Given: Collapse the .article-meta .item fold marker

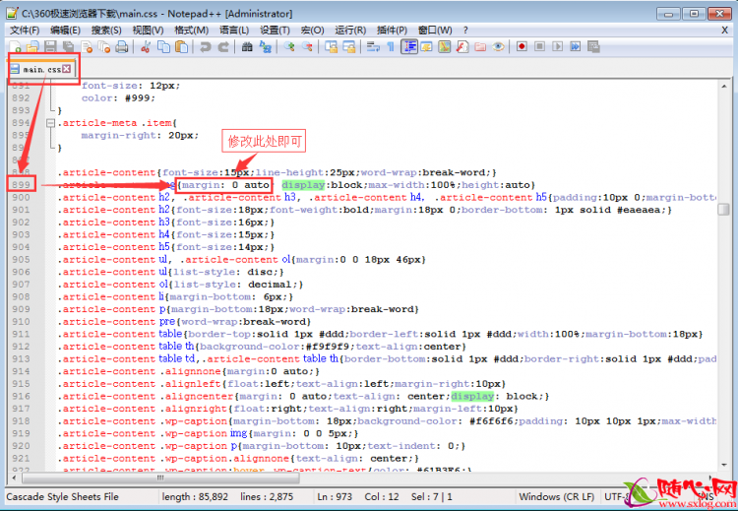Looking at the screenshot, I should click(x=50, y=123).
